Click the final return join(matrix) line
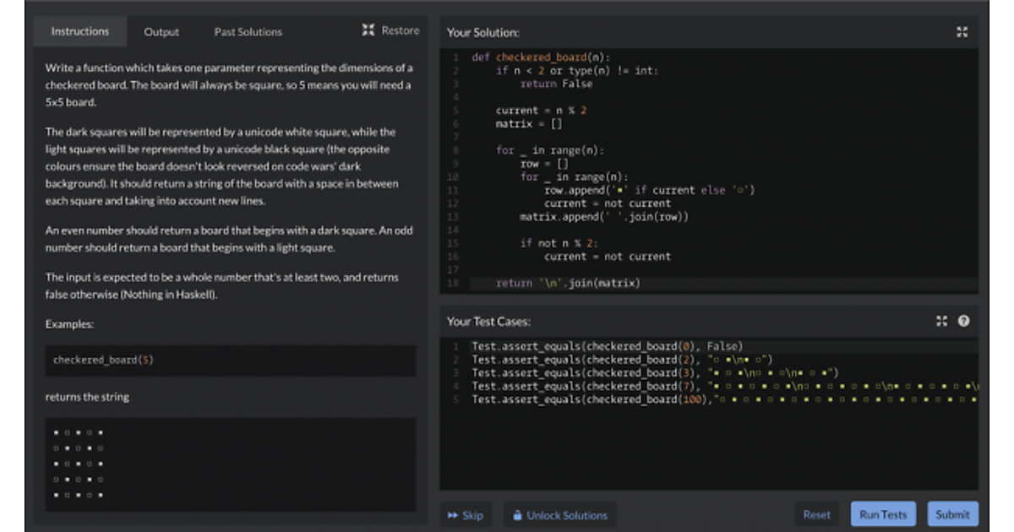1014x532 pixels. click(x=568, y=283)
